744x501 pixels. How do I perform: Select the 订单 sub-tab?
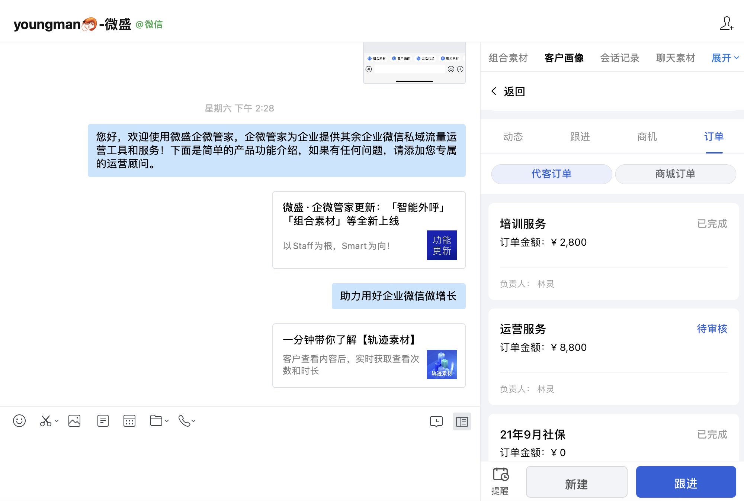(714, 137)
